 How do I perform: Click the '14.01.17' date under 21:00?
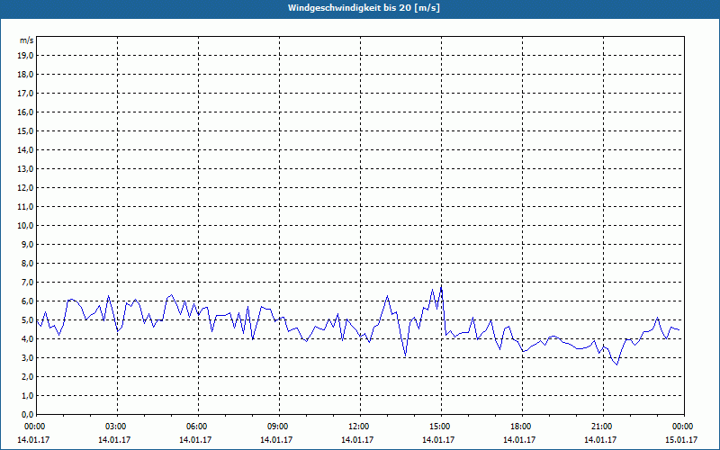[600, 440]
